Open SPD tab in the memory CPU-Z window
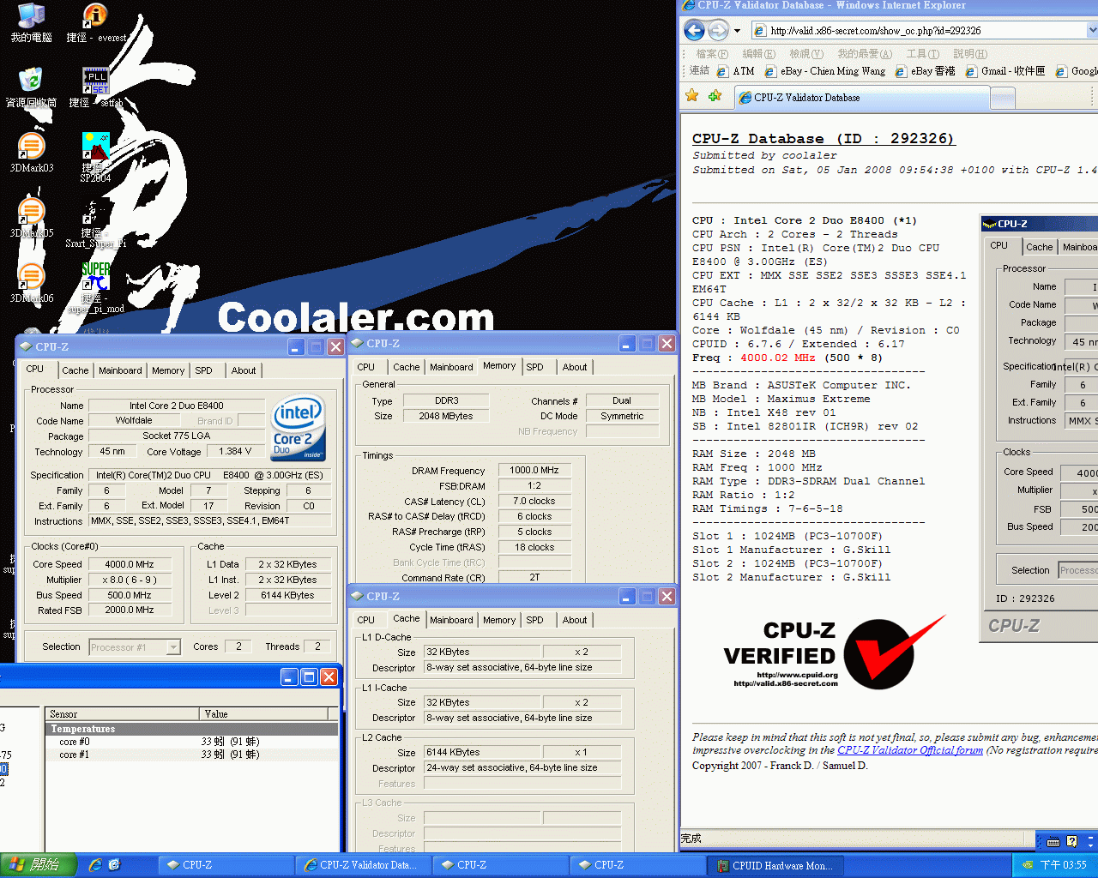Image resolution: width=1098 pixels, height=878 pixels. click(534, 367)
